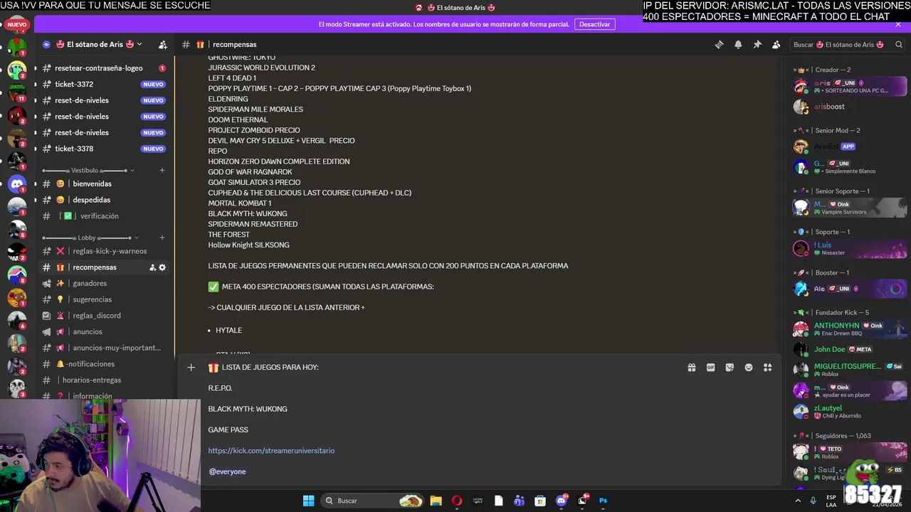Viewport: 911px width, 512px height.
Task: Create invite icon on recompensas channel
Action: click(x=152, y=267)
